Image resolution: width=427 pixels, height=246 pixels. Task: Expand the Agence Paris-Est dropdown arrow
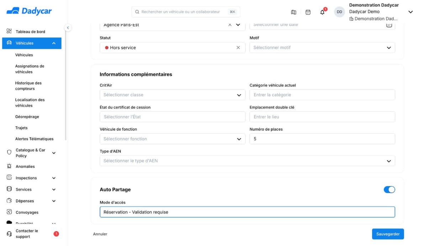(238, 25)
